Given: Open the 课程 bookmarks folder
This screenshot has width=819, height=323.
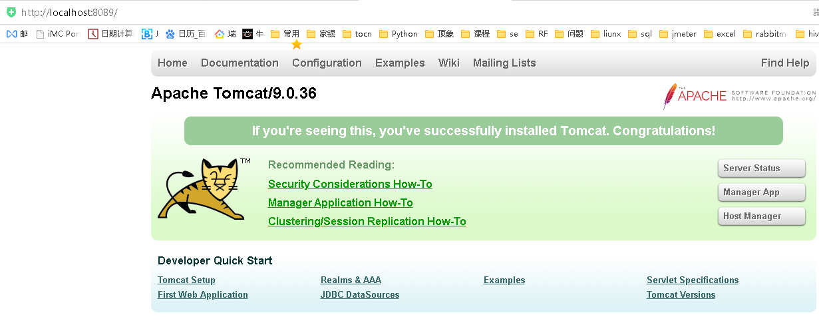Looking at the screenshot, I should coord(475,34).
